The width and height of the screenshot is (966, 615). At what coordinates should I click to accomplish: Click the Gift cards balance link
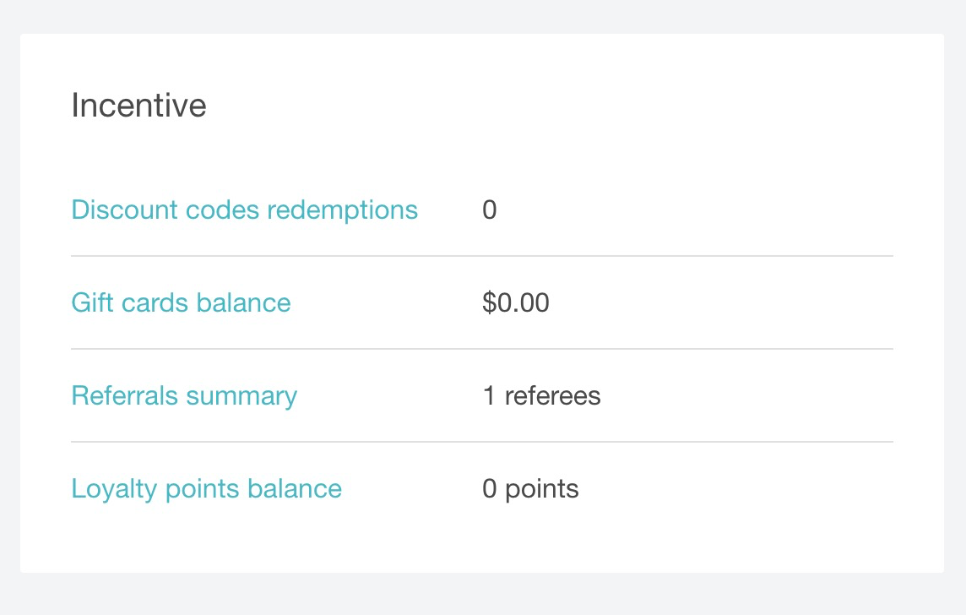point(181,302)
